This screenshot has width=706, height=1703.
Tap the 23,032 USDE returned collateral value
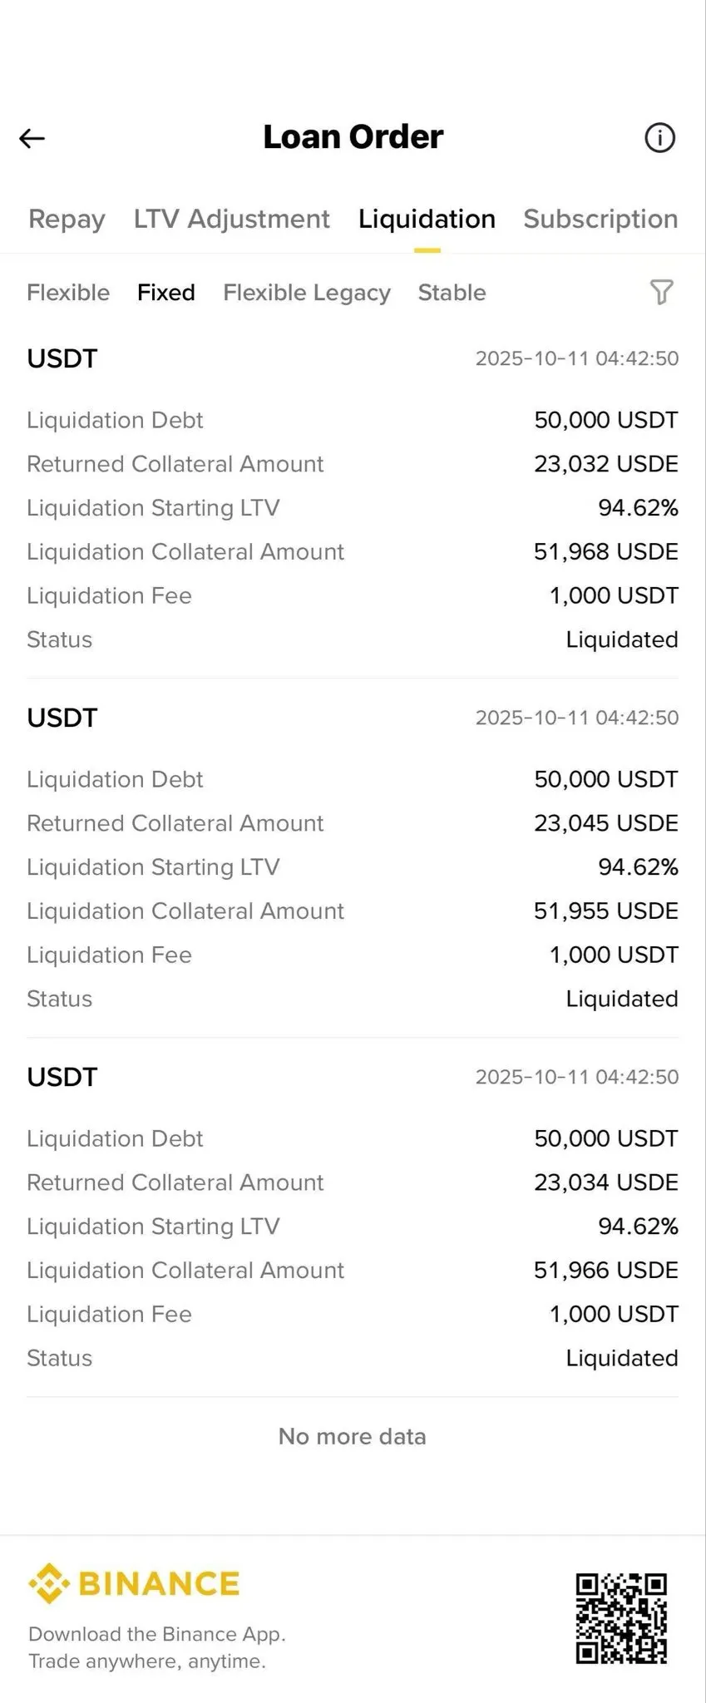(605, 464)
